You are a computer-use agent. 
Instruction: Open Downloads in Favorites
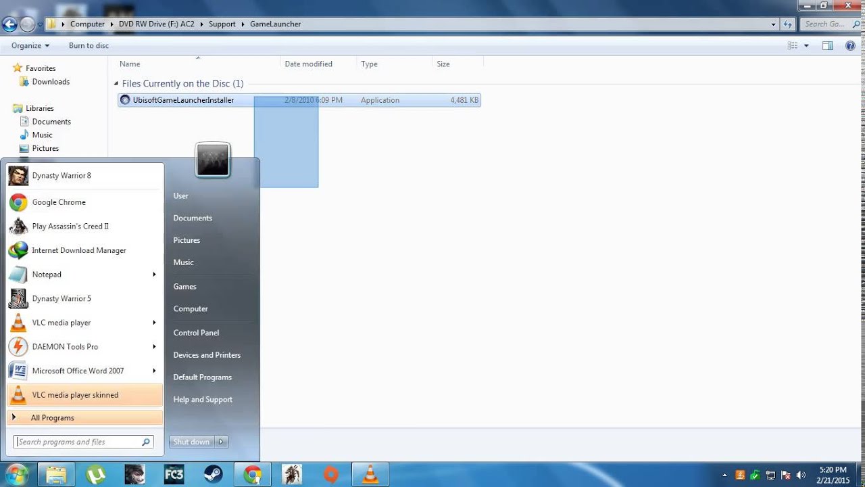[51, 82]
